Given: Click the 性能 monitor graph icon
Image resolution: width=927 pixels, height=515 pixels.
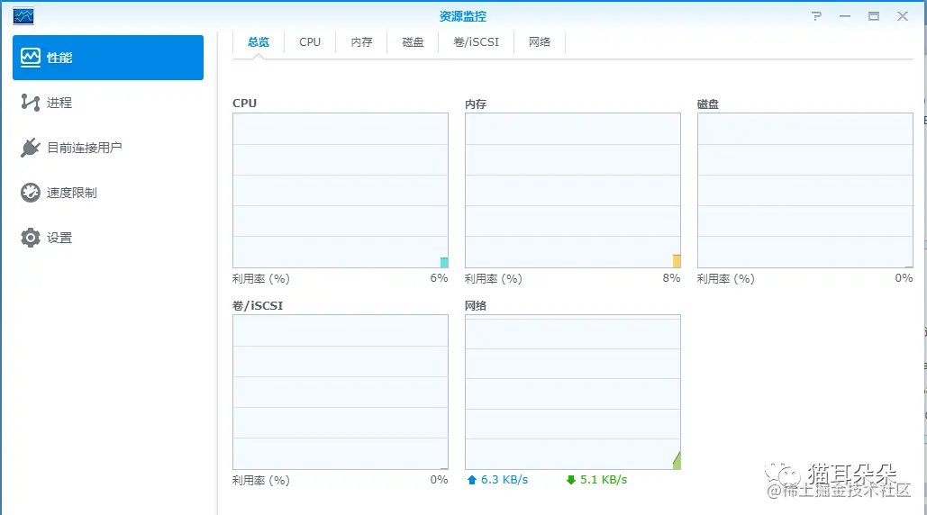Looking at the screenshot, I should tap(30, 58).
